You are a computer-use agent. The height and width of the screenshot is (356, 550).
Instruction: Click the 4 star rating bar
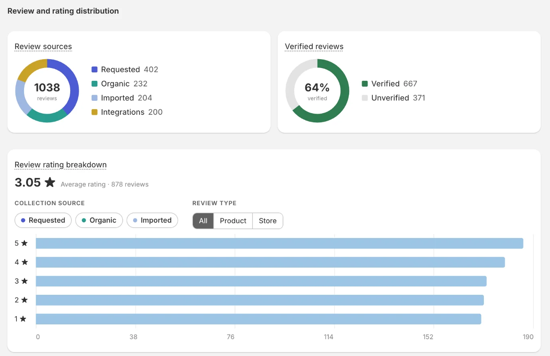(x=270, y=262)
